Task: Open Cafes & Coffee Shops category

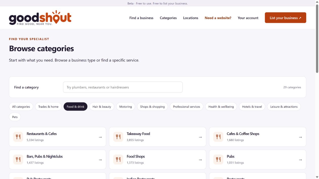Action: [258, 137]
